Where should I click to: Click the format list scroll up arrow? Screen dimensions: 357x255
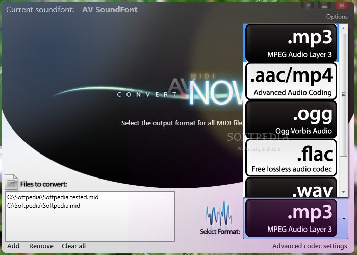344,28
